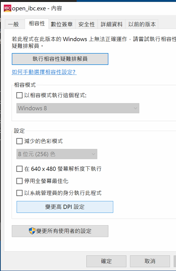Confirm with the 確定 button
Viewport: 176px width, 271px height.
(106, 261)
